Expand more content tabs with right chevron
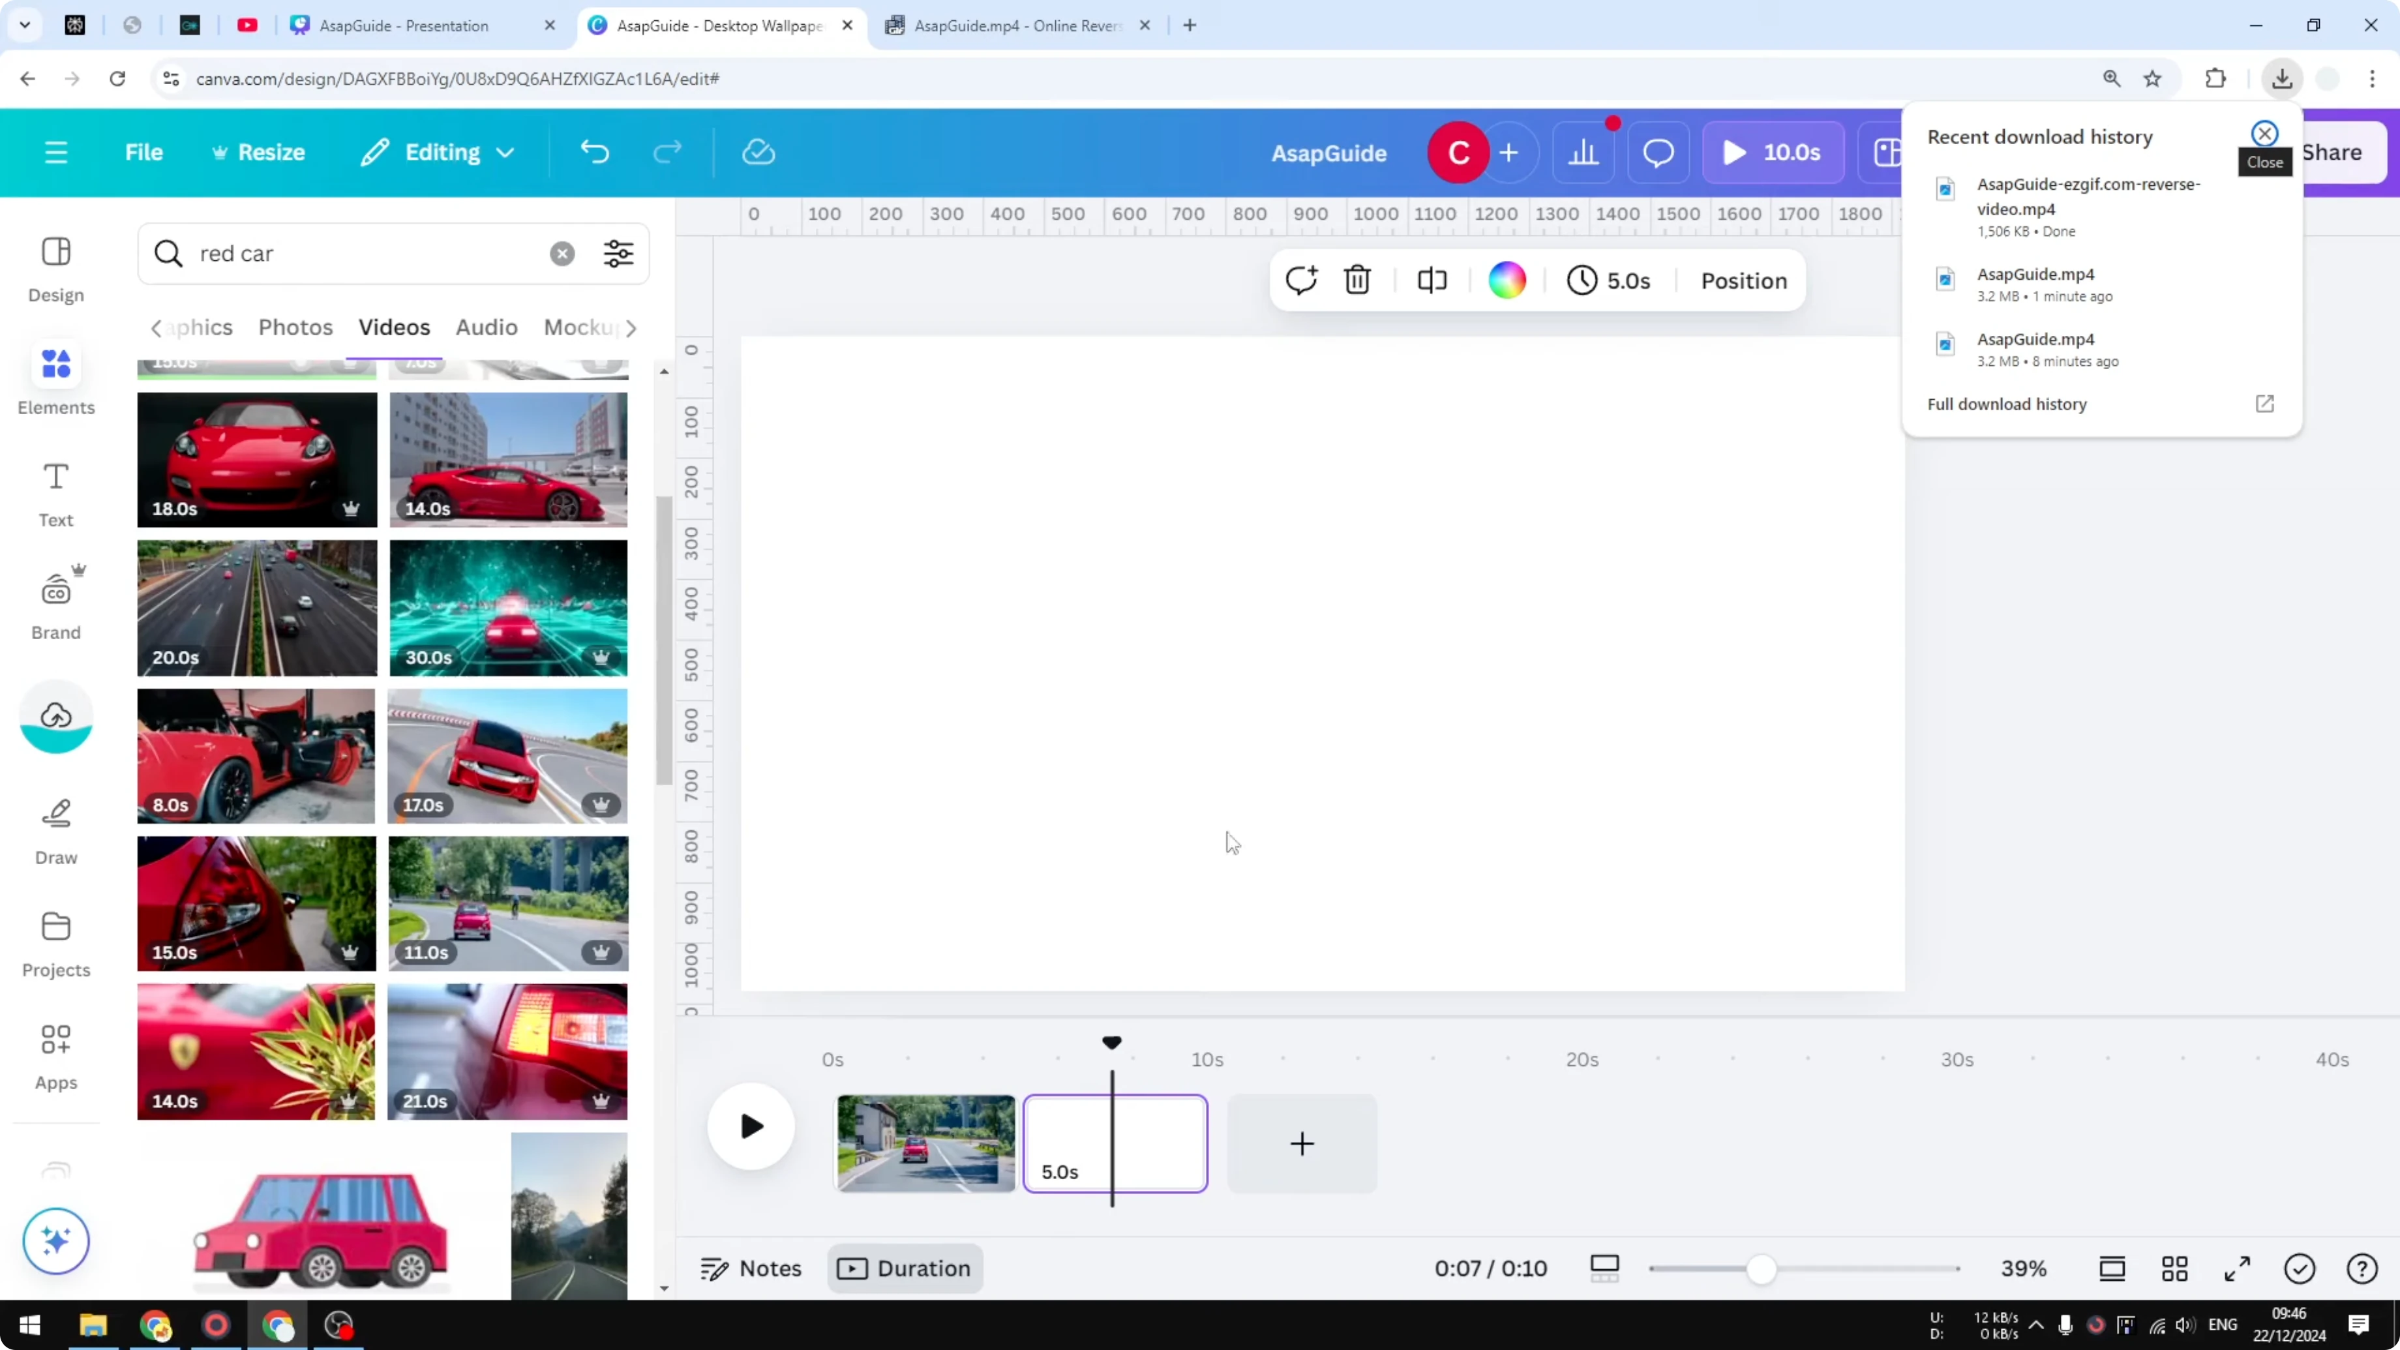 (633, 328)
